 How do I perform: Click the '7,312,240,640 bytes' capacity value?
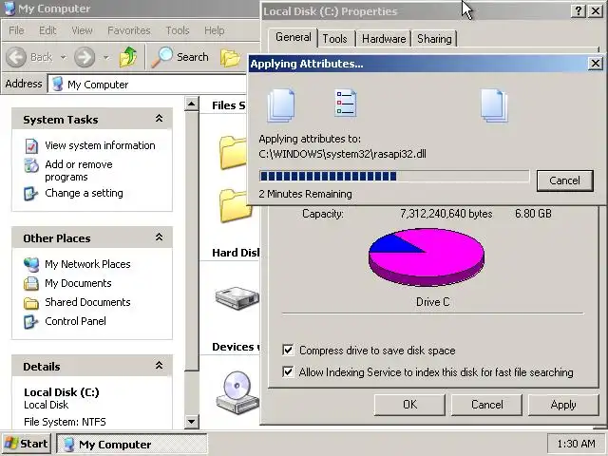(446, 214)
